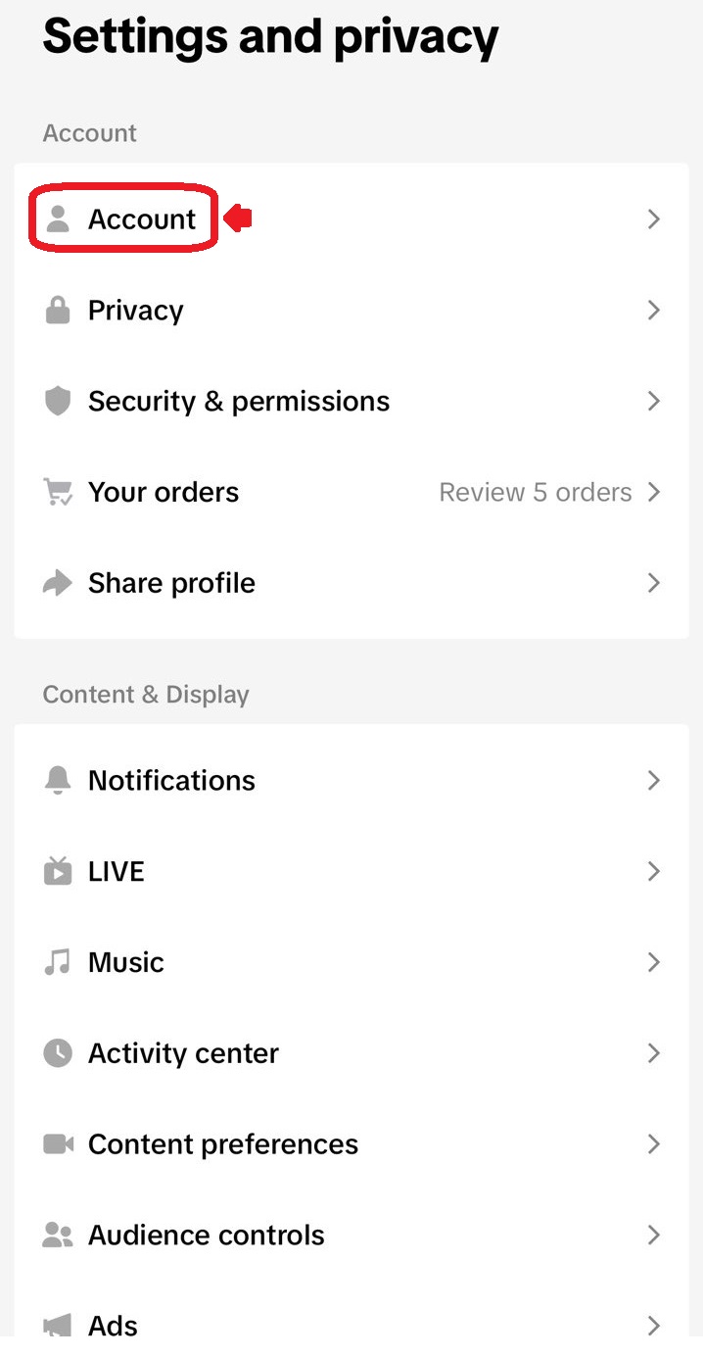The width and height of the screenshot is (703, 1358).
Task: Click the people icon next to Audience controls
Action: (x=58, y=1235)
